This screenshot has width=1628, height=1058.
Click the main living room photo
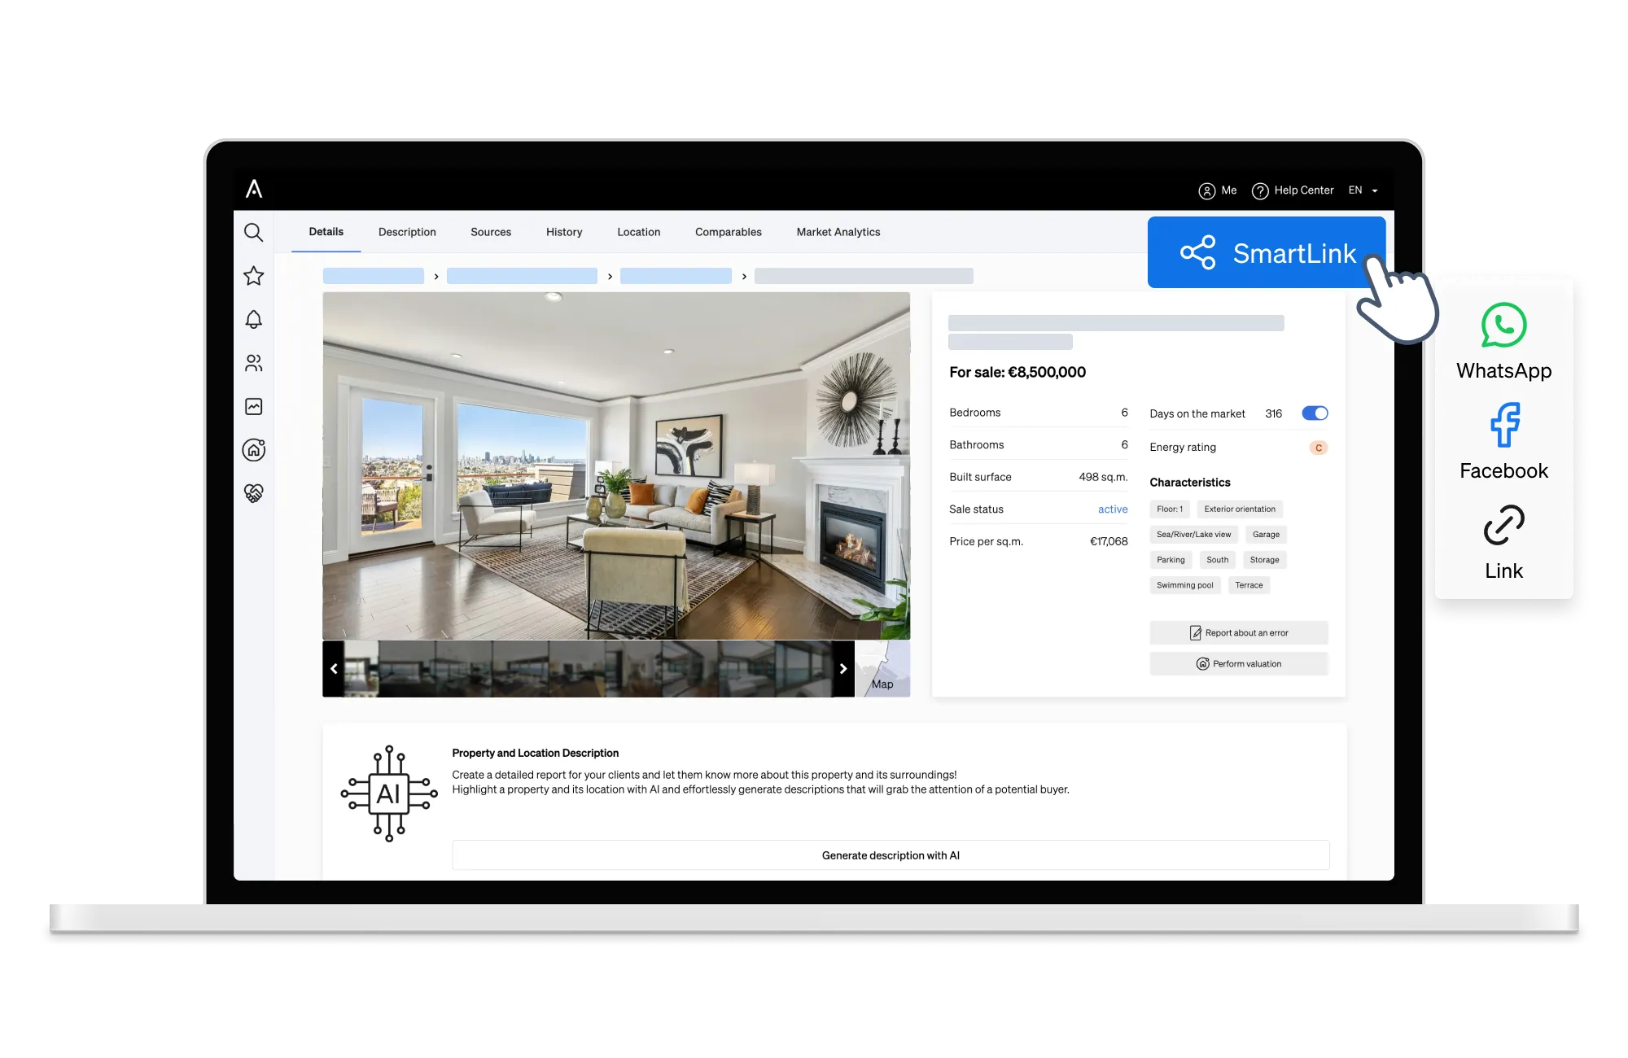coord(616,466)
